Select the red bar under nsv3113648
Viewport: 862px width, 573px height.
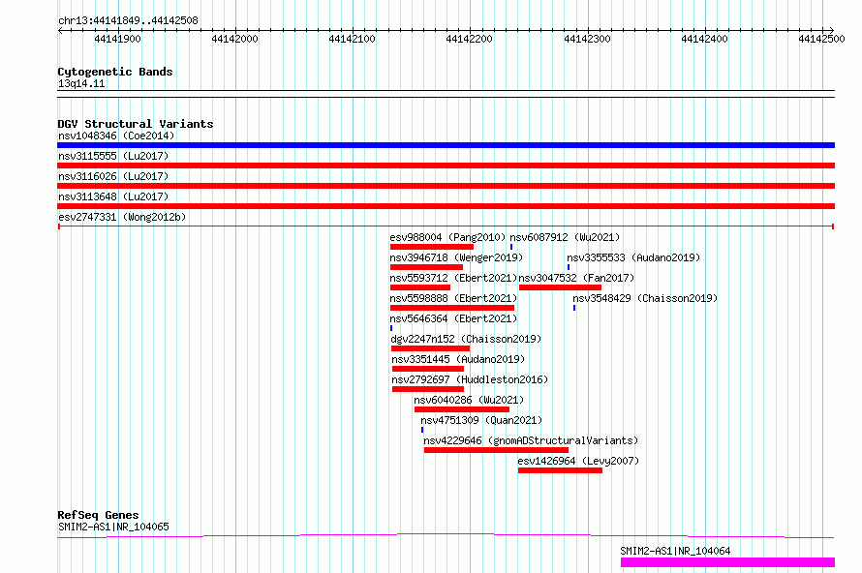click(x=446, y=206)
